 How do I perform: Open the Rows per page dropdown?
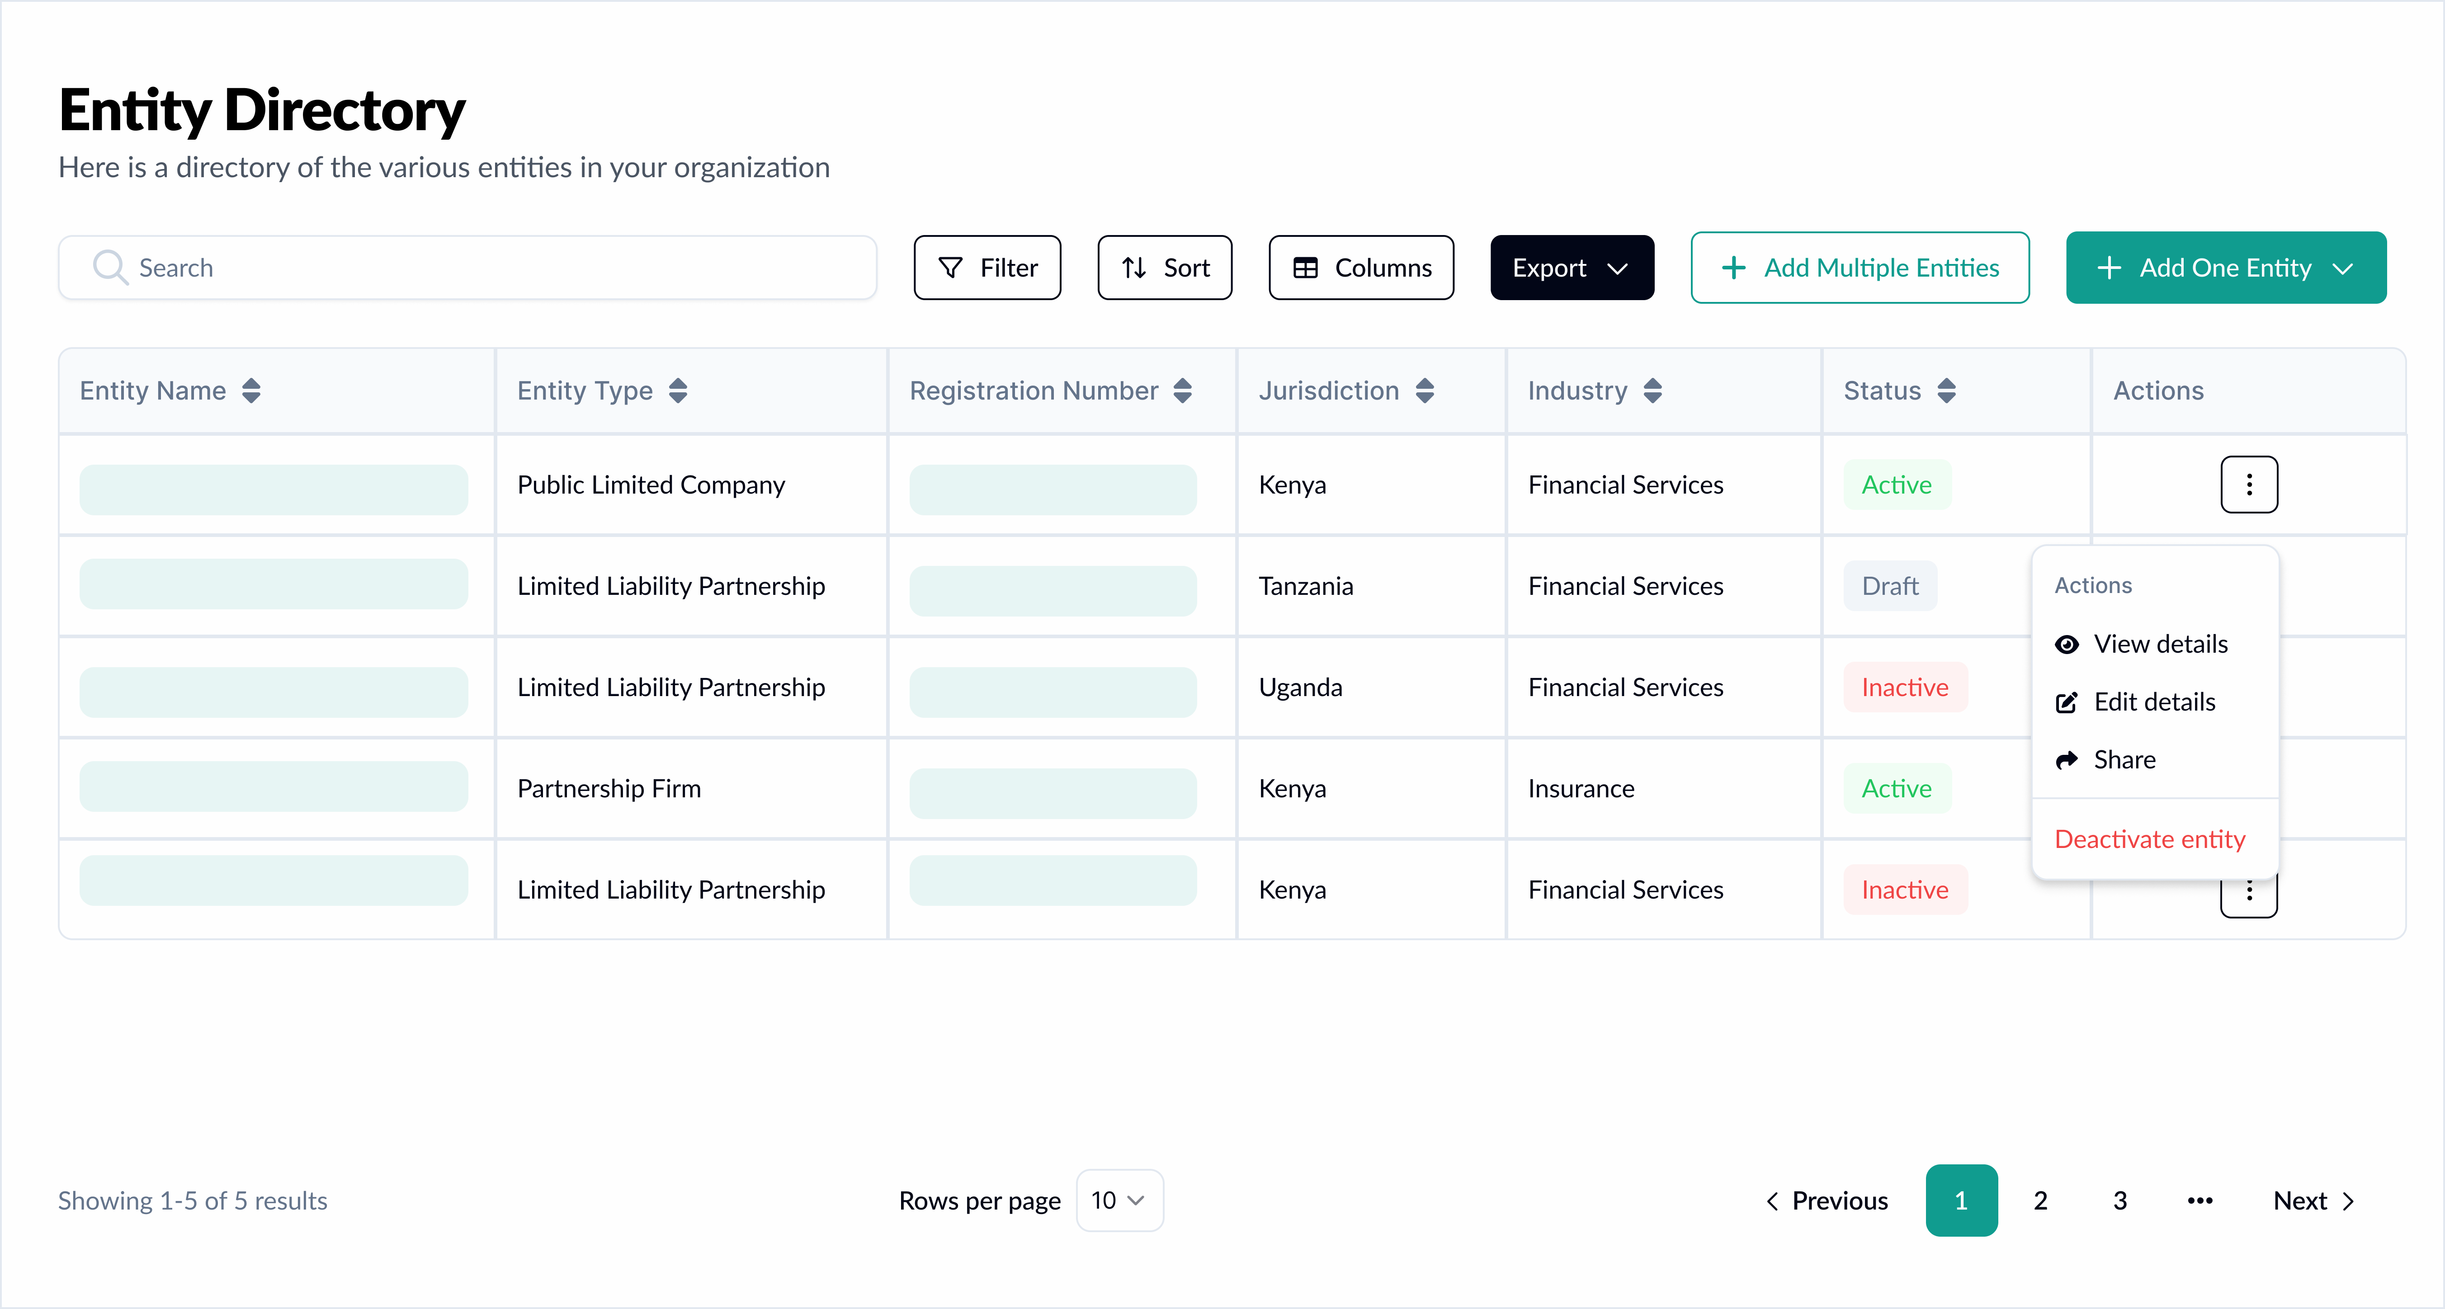coord(1119,1200)
